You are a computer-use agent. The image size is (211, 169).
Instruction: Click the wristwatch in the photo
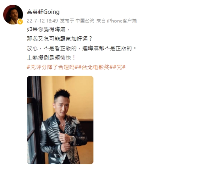[x=71, y=139]
